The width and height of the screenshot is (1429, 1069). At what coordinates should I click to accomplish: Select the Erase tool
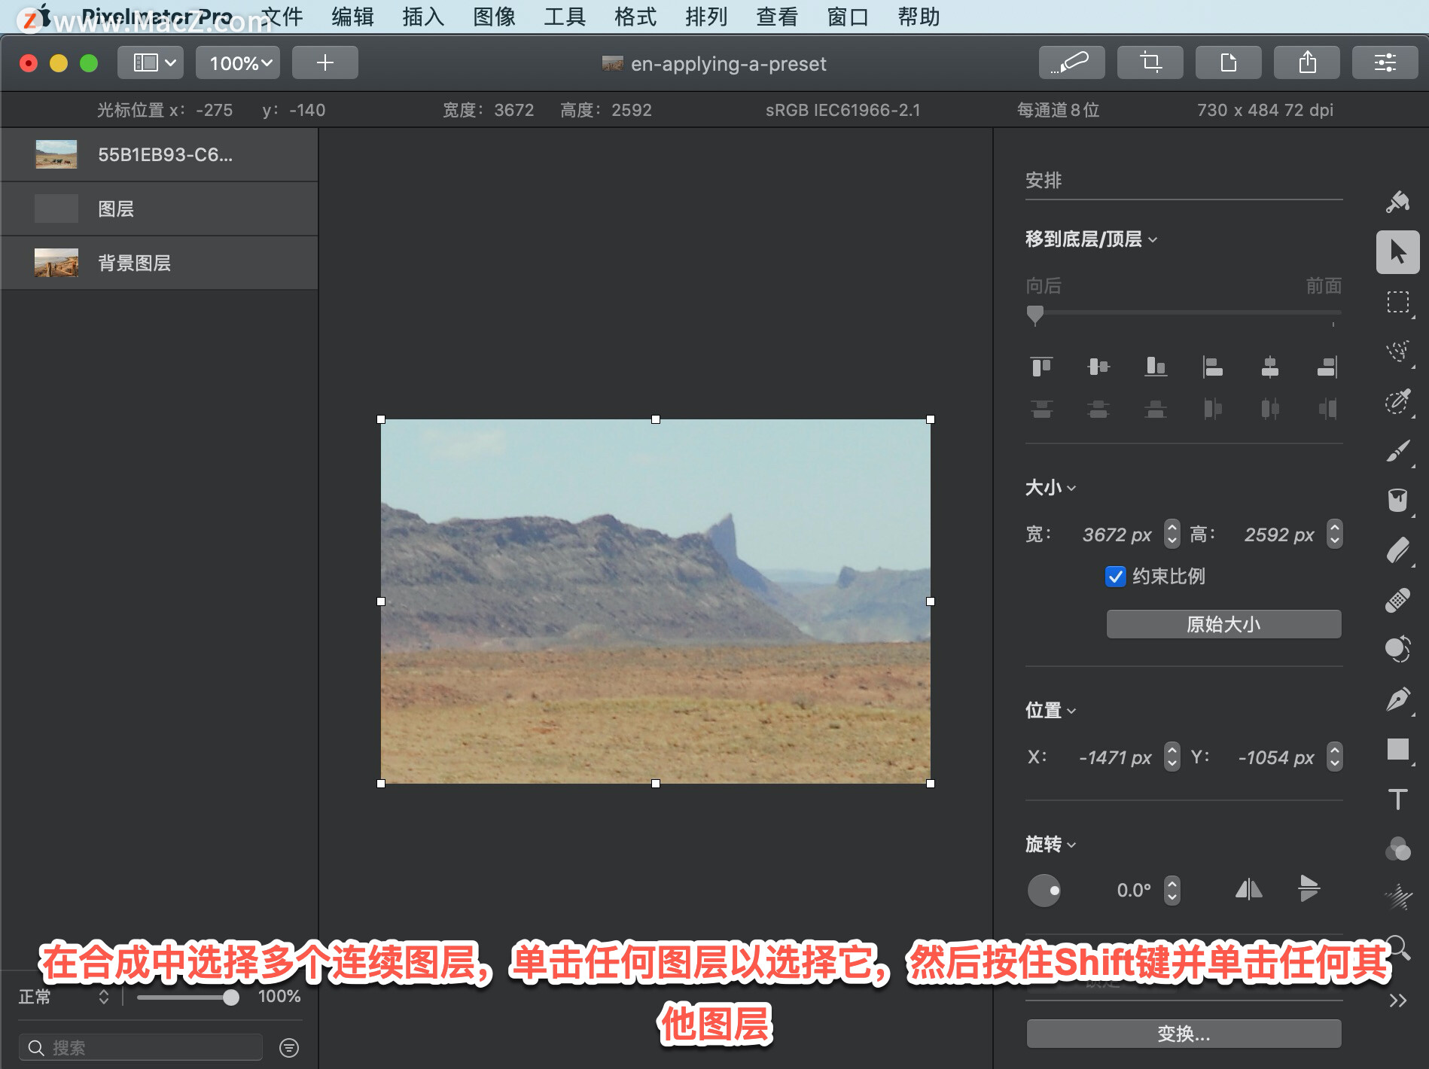point(1397,550)
